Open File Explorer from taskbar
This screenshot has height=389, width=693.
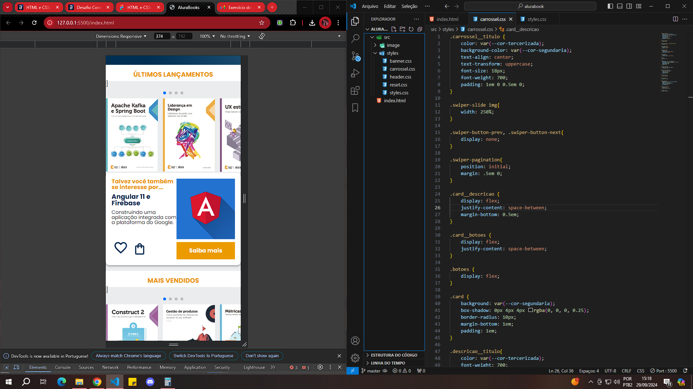point(79,382)
